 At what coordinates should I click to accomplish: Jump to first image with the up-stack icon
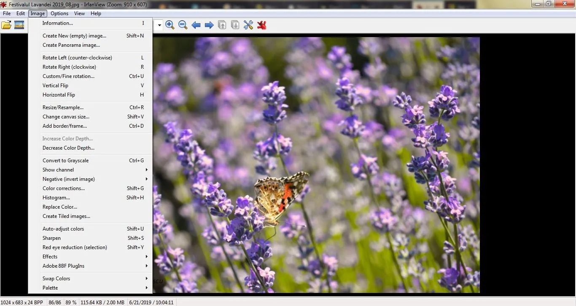click(x=222, y=24)
